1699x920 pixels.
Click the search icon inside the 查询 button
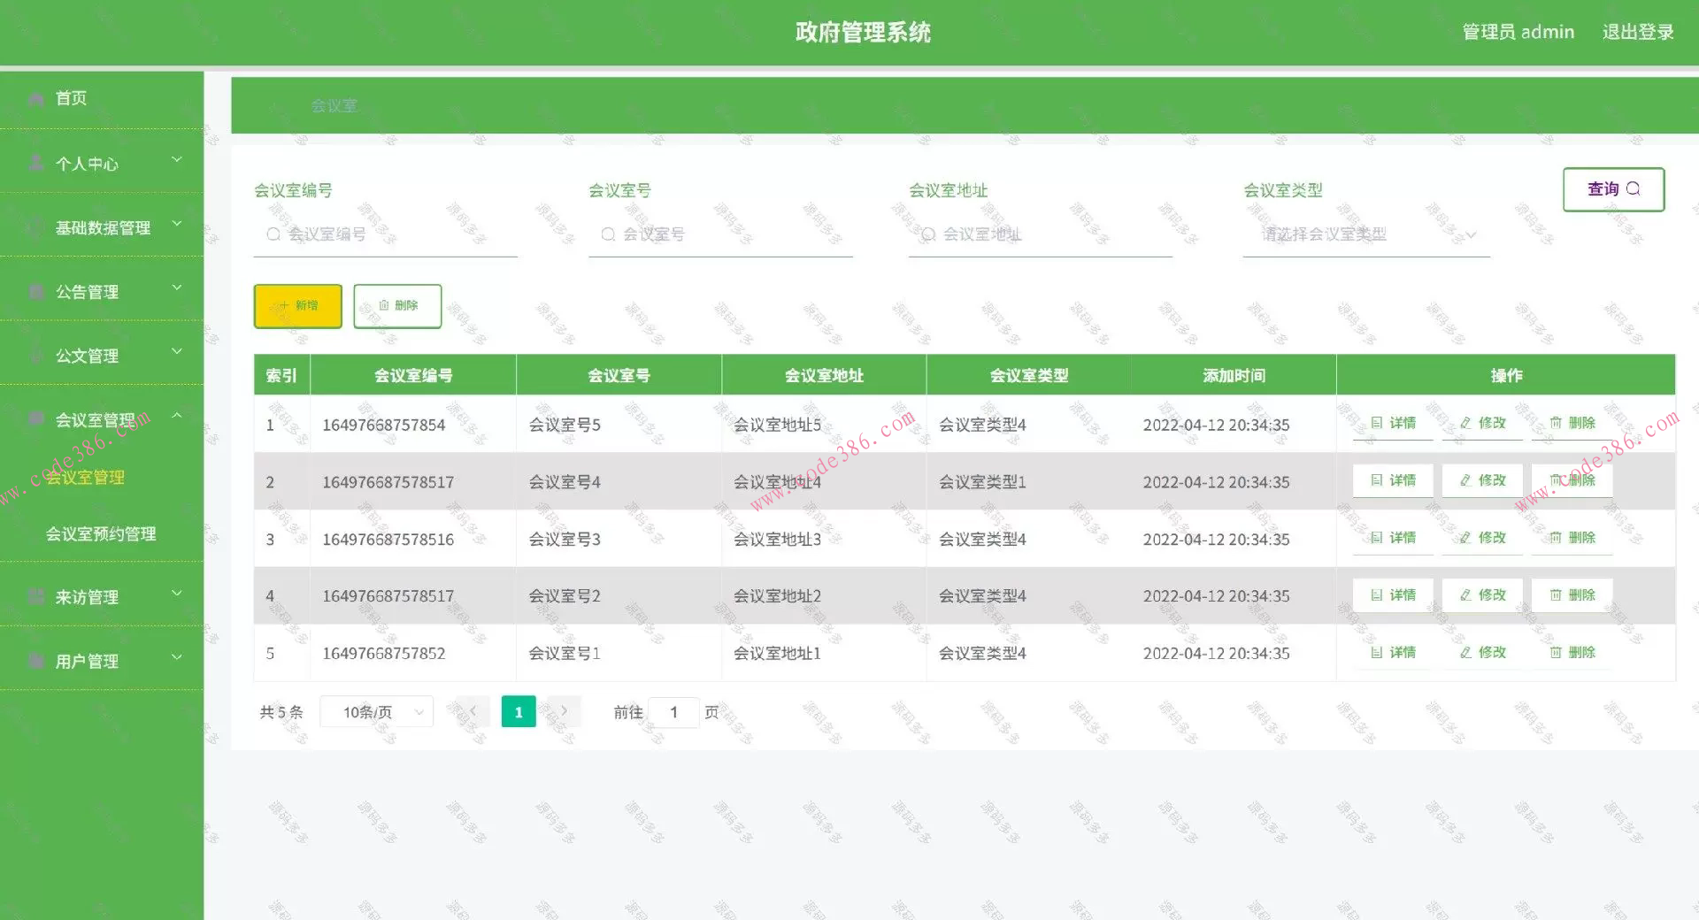click(x=1634, y=189)
